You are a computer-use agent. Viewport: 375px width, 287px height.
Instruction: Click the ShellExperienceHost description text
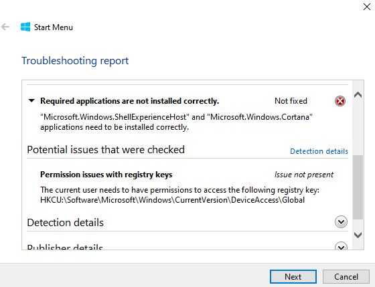pos(176,122)
